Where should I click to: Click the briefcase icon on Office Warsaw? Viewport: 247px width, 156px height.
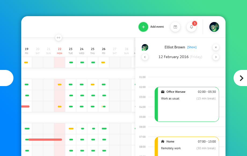coord(163,92)
